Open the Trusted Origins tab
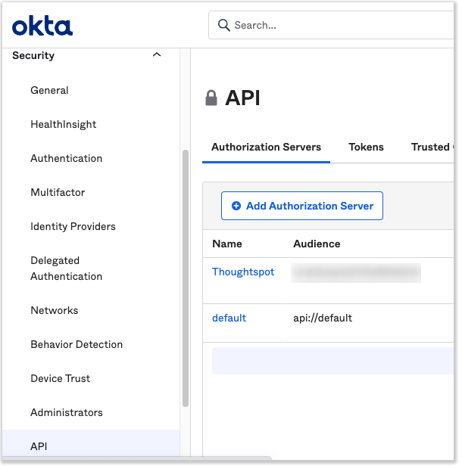 (432, 147)
